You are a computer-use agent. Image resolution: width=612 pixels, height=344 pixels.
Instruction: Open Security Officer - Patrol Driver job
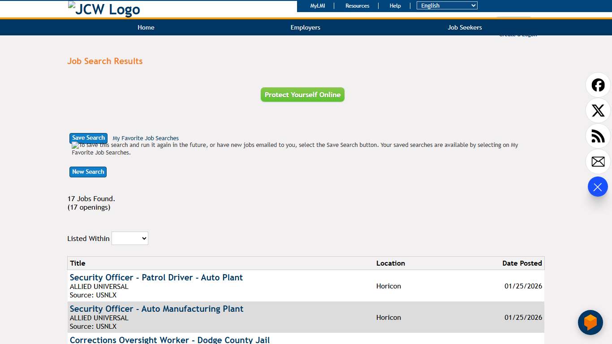coord(156,278)
